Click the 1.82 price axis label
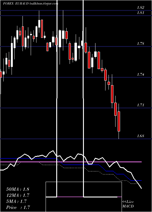 (140, 7)
